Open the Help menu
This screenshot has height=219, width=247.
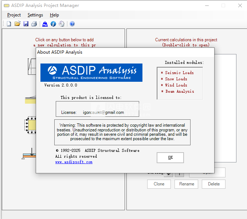pyautogui.click(x=54, y=15)
